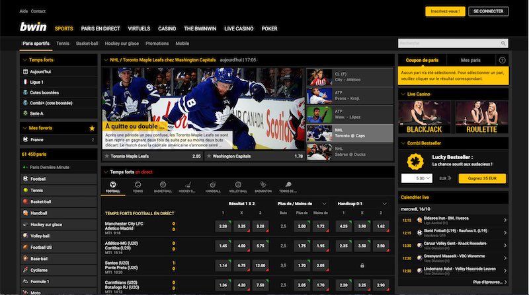Open the POKER menu
529x295 pixels.
[x=269, y=29]
